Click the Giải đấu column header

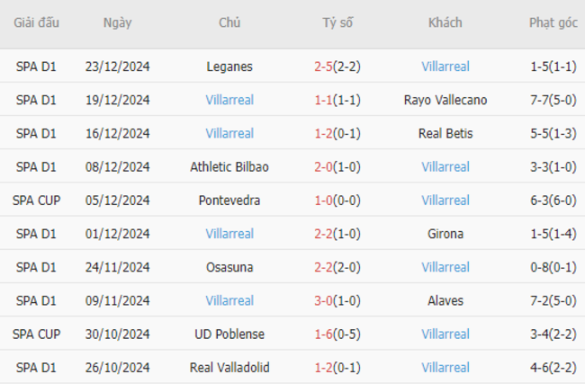(x=36, y=22)
